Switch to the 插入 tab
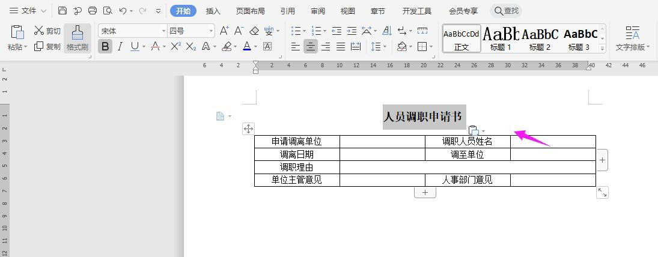The width and height of the screenshot is (658, 257). click(213, 11)
